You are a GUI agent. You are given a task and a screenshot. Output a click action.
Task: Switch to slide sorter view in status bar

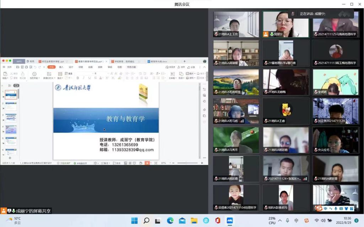click(x=130, y=163)
